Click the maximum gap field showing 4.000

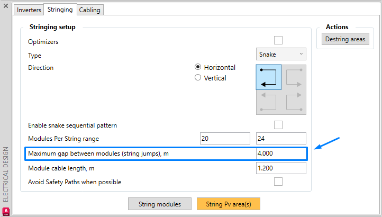[281, 153]
